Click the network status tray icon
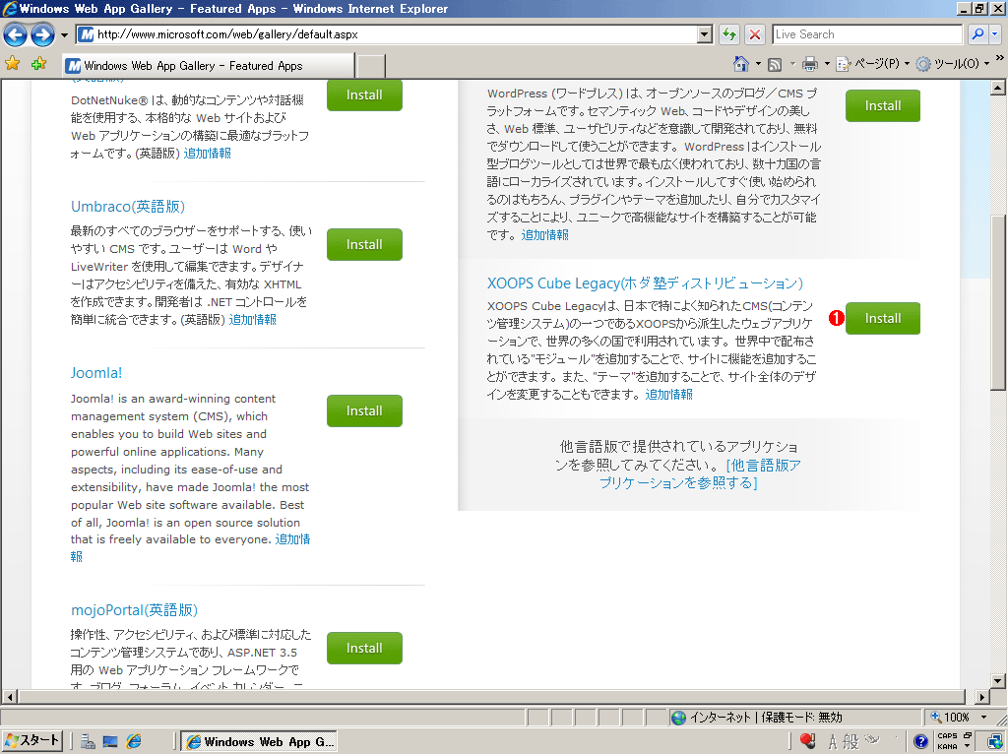The width and height of the screenshot is (1008, 754). coord(995,742)
